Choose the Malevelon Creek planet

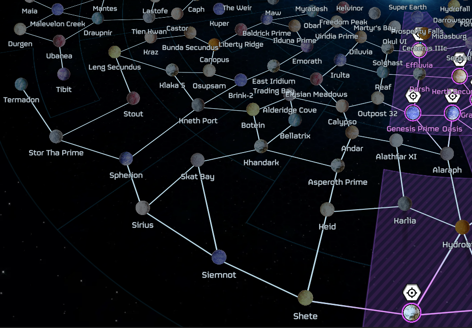click(x=57, y=10)
